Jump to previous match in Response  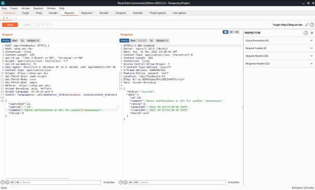tap(131, 182)
